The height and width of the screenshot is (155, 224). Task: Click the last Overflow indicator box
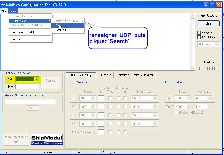pyautogui.click(x=216, y=68)
